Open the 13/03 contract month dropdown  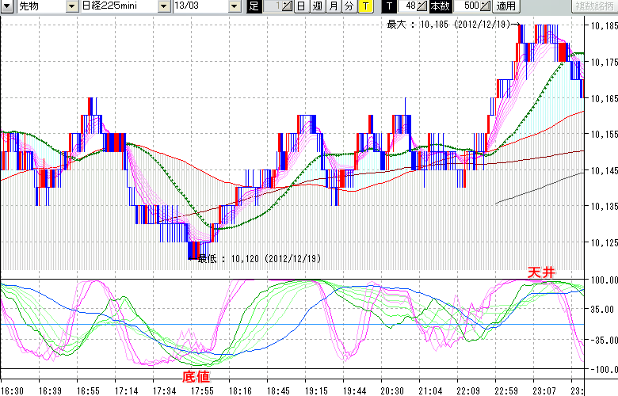tap(234, 6)
